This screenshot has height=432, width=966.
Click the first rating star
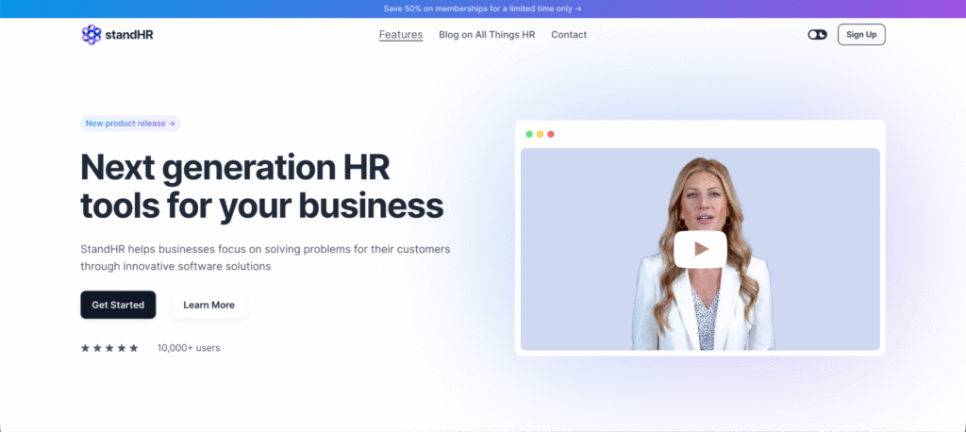(85, 348)
